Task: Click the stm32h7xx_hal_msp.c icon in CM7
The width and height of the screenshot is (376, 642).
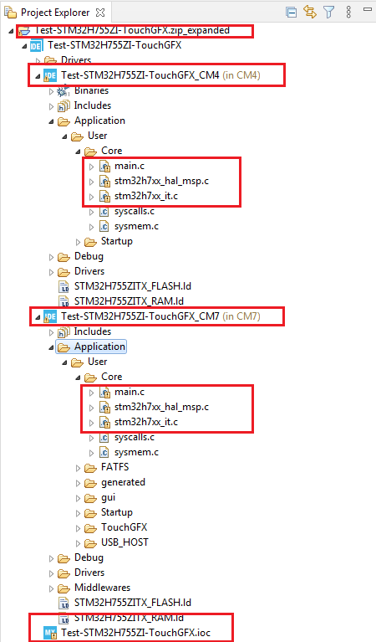Action: pyautogui.click(x=104, y=408)
